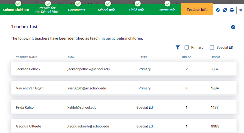Sort by the Teacher Name column header

[26, 57]
